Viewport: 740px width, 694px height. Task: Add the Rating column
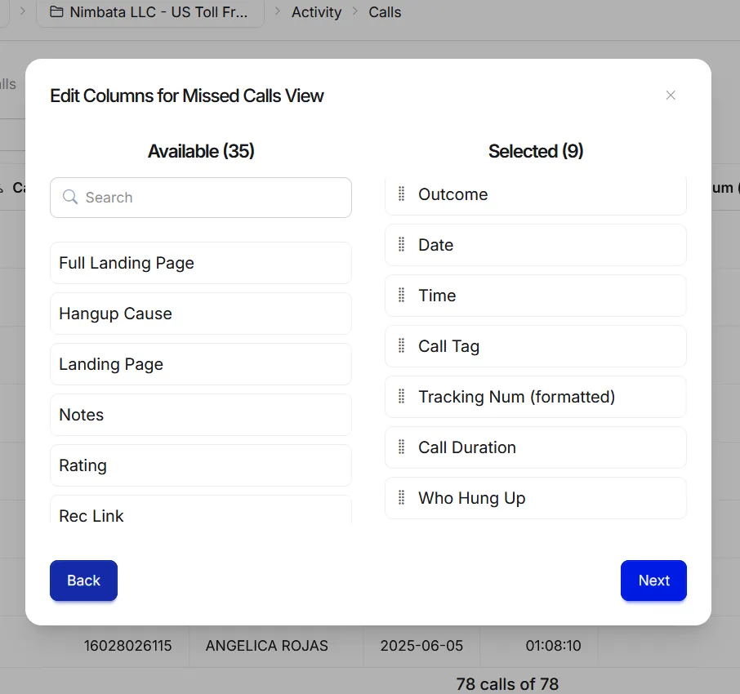(201, 465)
